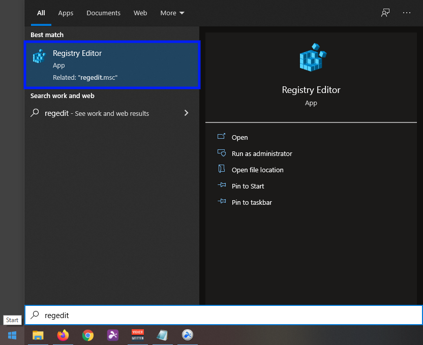Click inside the regedit search input field
The width and height of the screenshot is (423, 345).
pyautogui.click(x=153, y=315)
